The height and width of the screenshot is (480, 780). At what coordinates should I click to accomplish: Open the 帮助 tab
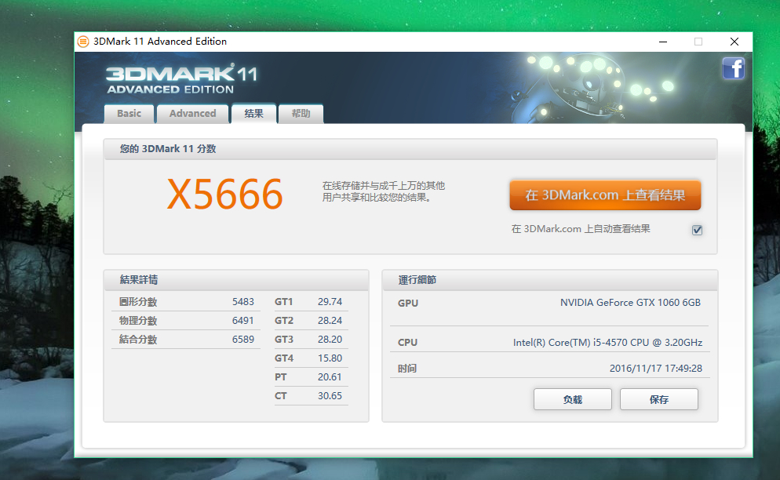tap(301, 114)
